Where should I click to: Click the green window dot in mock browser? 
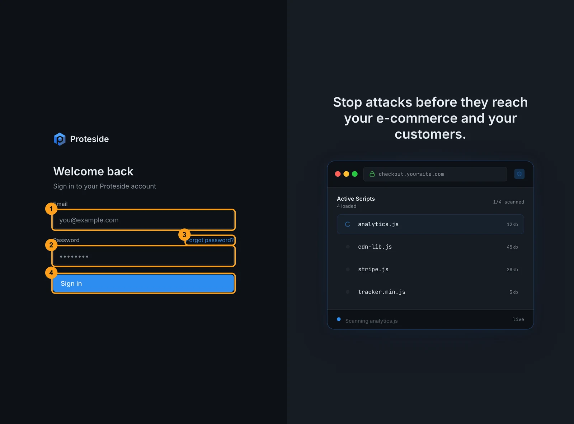point(355,174)
